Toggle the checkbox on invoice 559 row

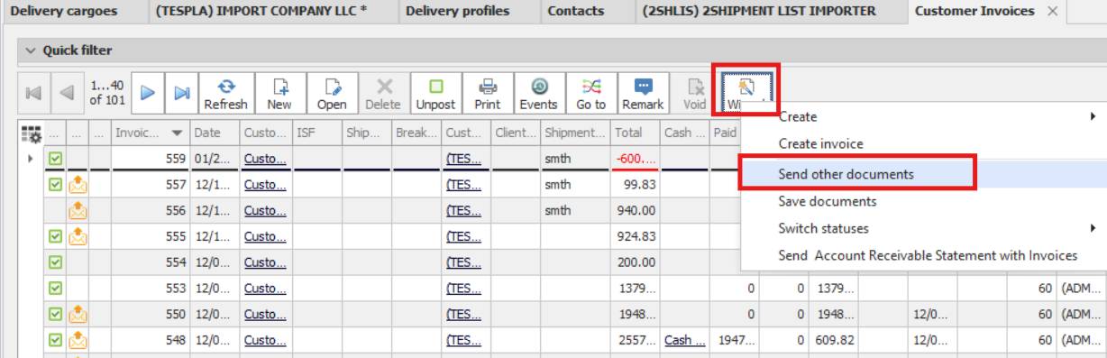click(55, 159)
